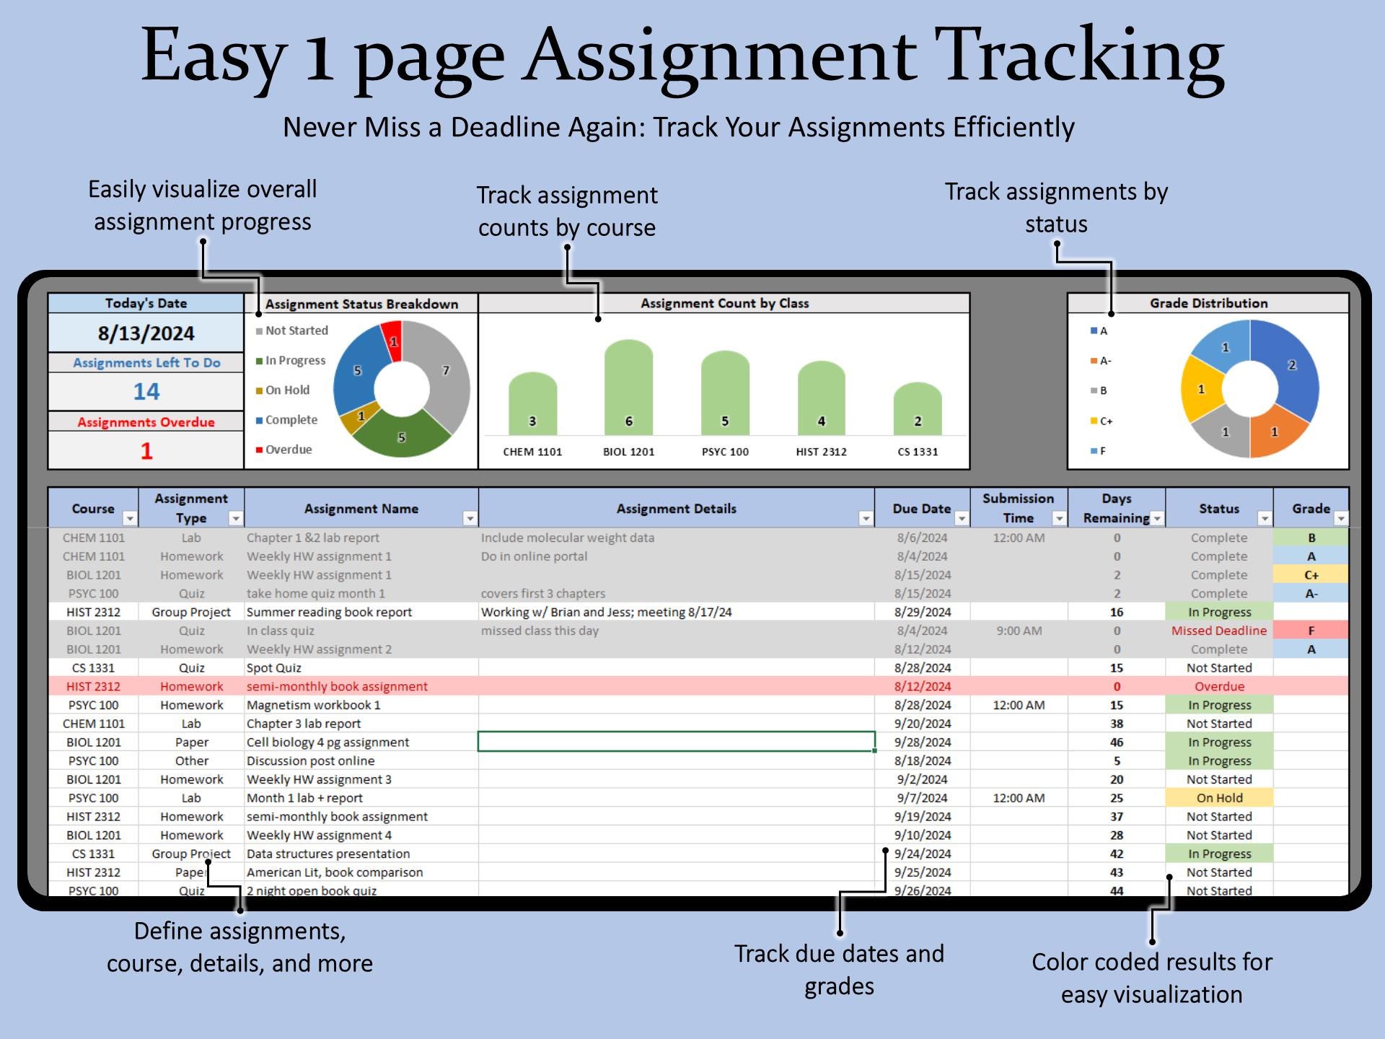Open the Assignment Type filter dropdown
The width and height of the screenshot is (1385, 1039).
(236, 518)
